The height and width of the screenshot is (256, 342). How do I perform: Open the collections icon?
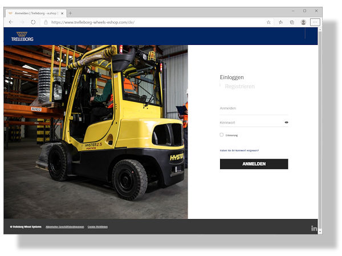pos(292,22)
